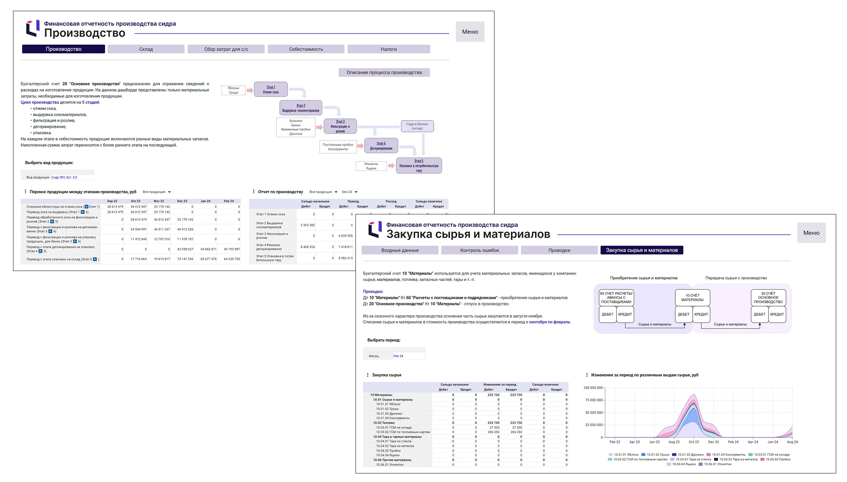The width and height of the screenshot is (847, 482).
Task: Click the blue arrow in "Перевод сока на выдержку" row
Action: click(x=83, y=211)
